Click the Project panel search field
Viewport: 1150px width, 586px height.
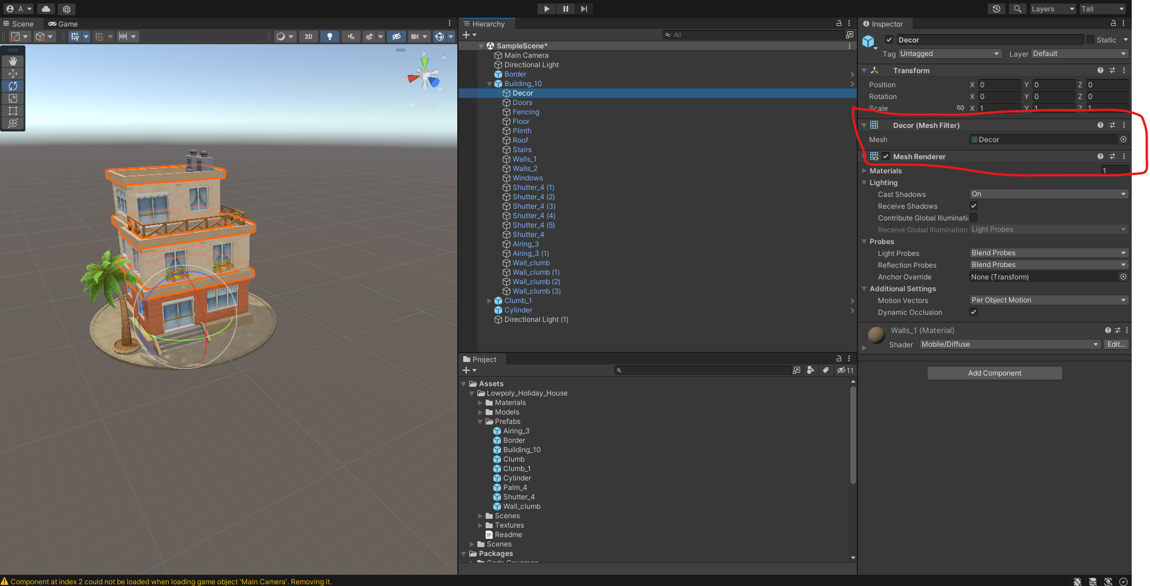click(705, 370)
